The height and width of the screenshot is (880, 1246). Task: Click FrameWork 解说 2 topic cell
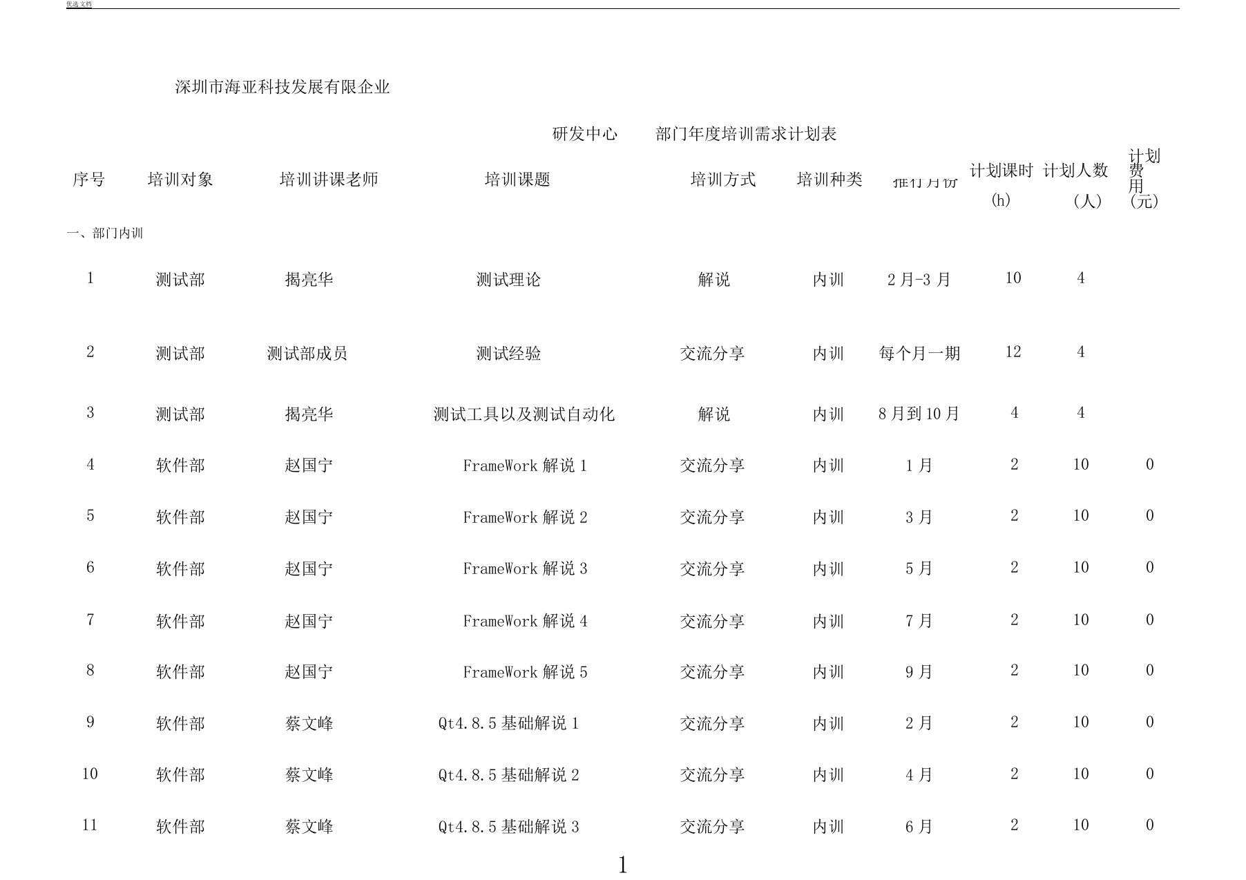tap(525, 517)
